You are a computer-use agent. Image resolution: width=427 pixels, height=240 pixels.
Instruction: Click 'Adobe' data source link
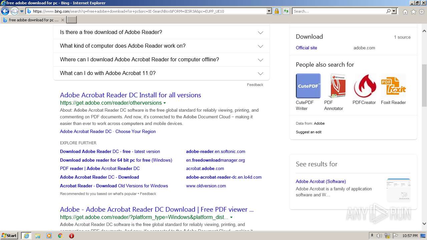pyautogui.click(x=319, y=123)
